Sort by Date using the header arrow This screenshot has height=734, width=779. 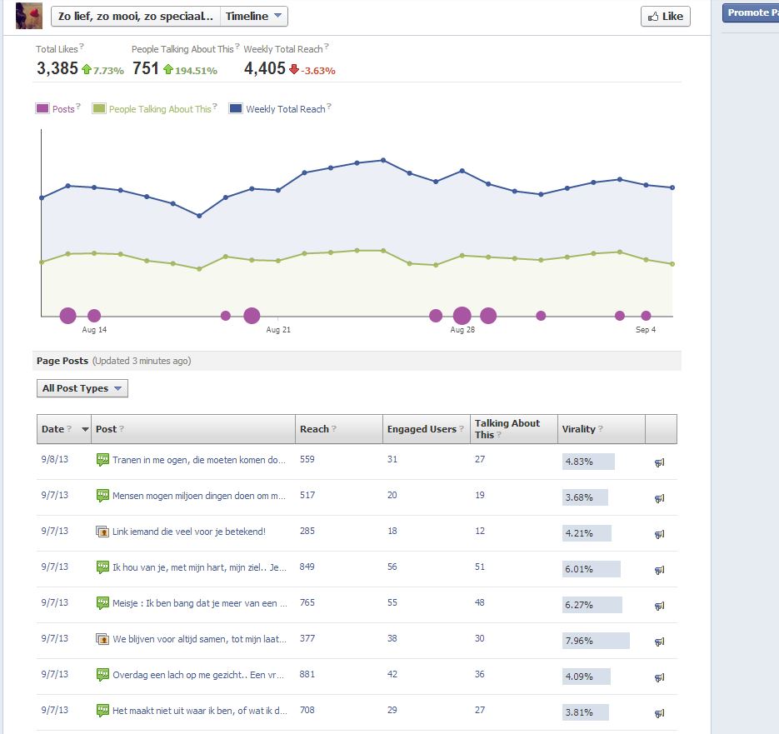click(85, 429)
